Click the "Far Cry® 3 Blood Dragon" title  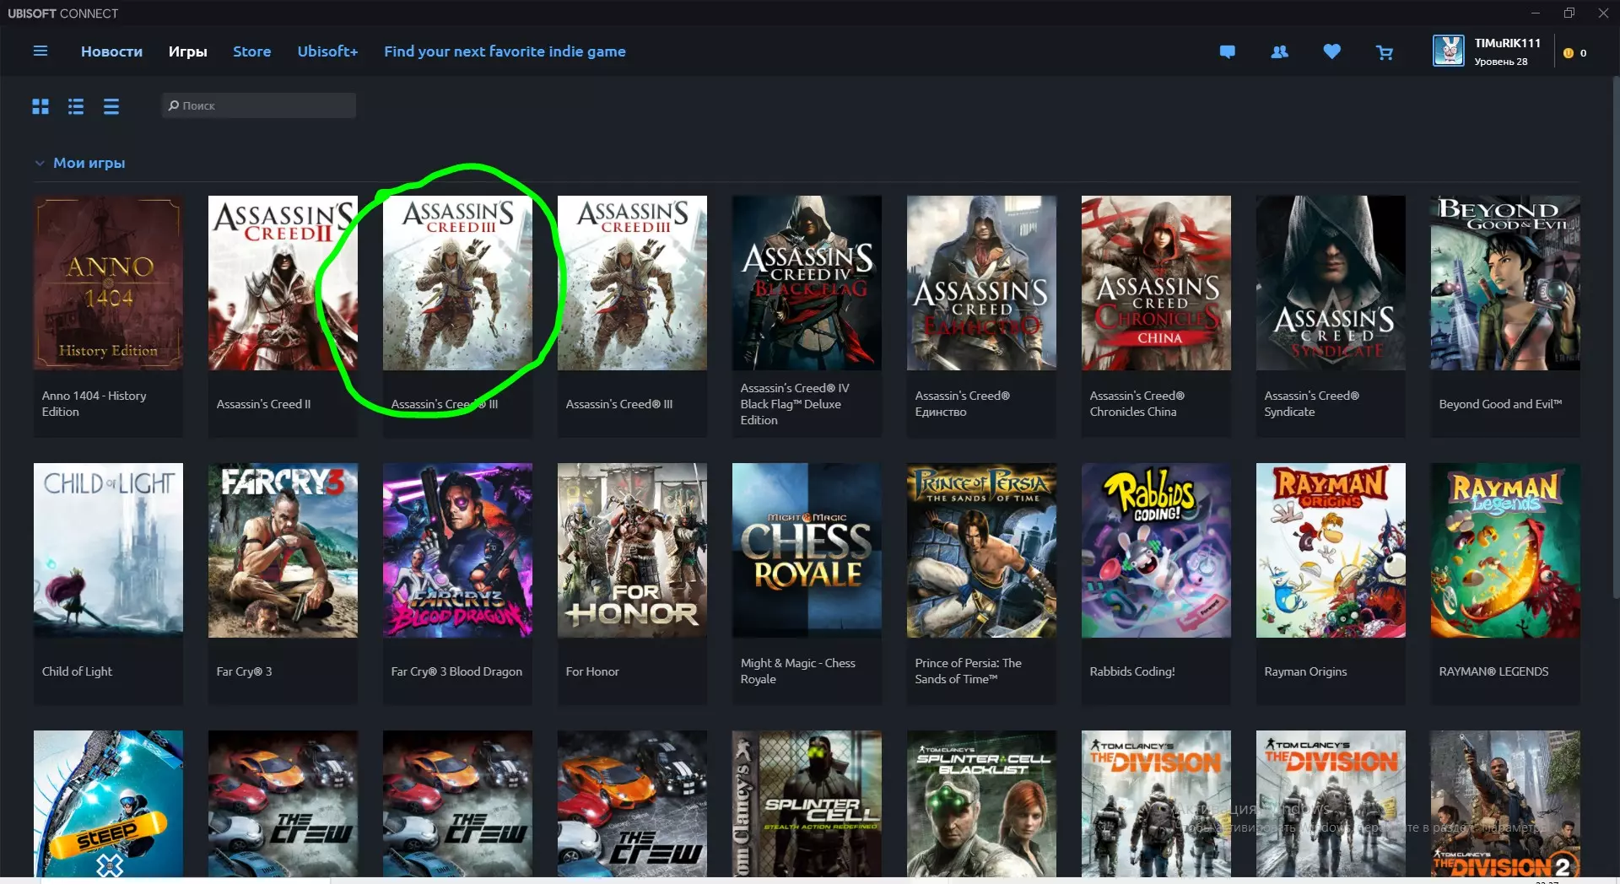(x=456, y=671)
